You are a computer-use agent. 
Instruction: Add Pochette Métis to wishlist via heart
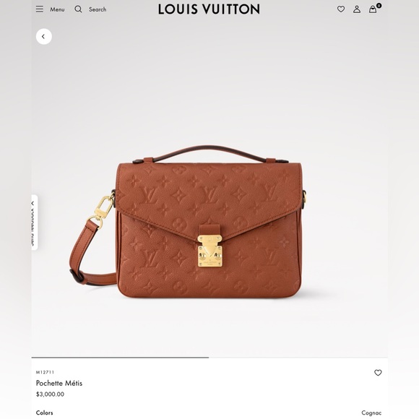378,373
